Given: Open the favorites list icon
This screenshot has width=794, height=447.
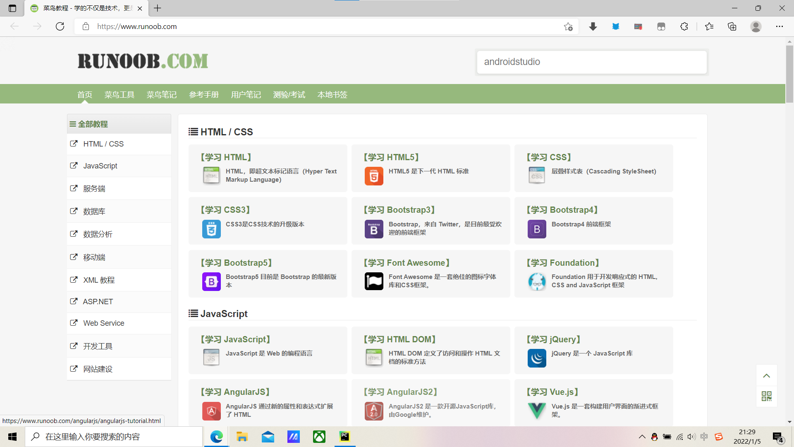Looking at the screenshot, I should tap(709, 26).
